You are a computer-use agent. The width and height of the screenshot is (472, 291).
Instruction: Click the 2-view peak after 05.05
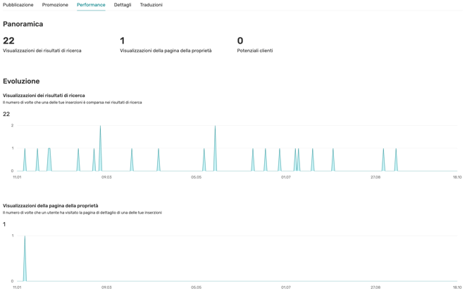pos(215,148)
